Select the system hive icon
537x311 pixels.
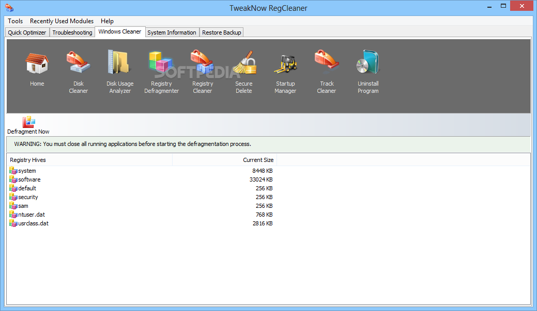[13, 171]
